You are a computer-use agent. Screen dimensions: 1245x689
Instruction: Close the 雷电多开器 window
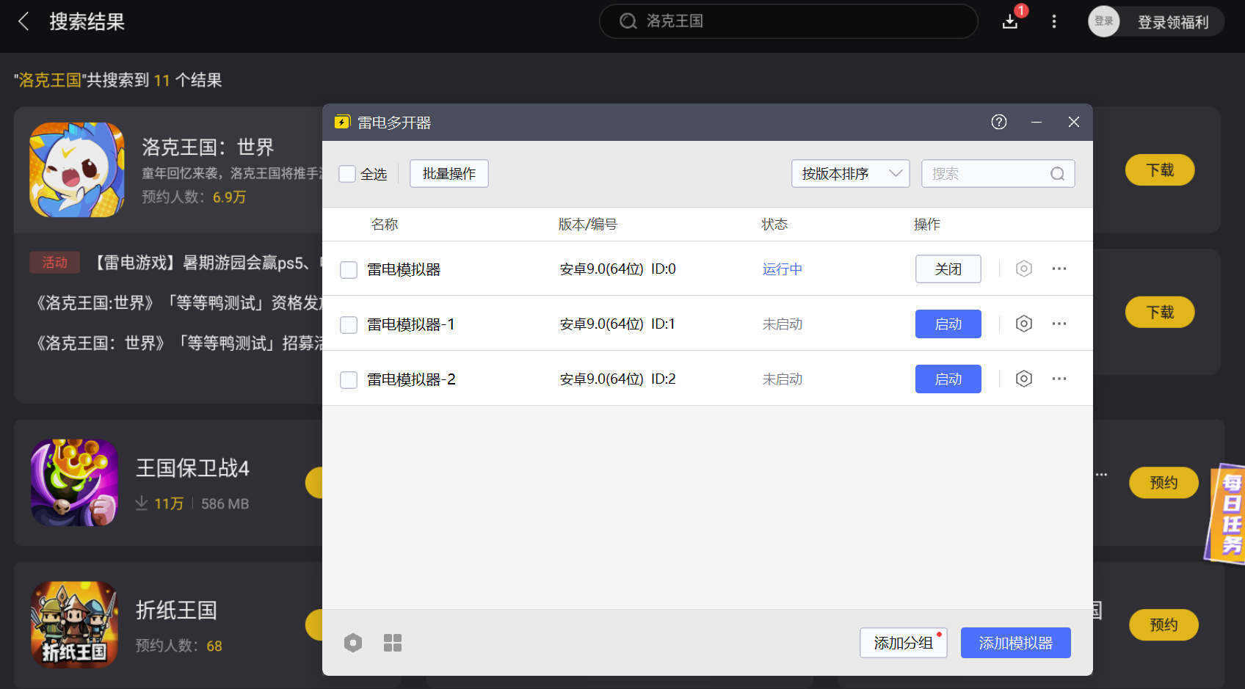point(1074,122)
